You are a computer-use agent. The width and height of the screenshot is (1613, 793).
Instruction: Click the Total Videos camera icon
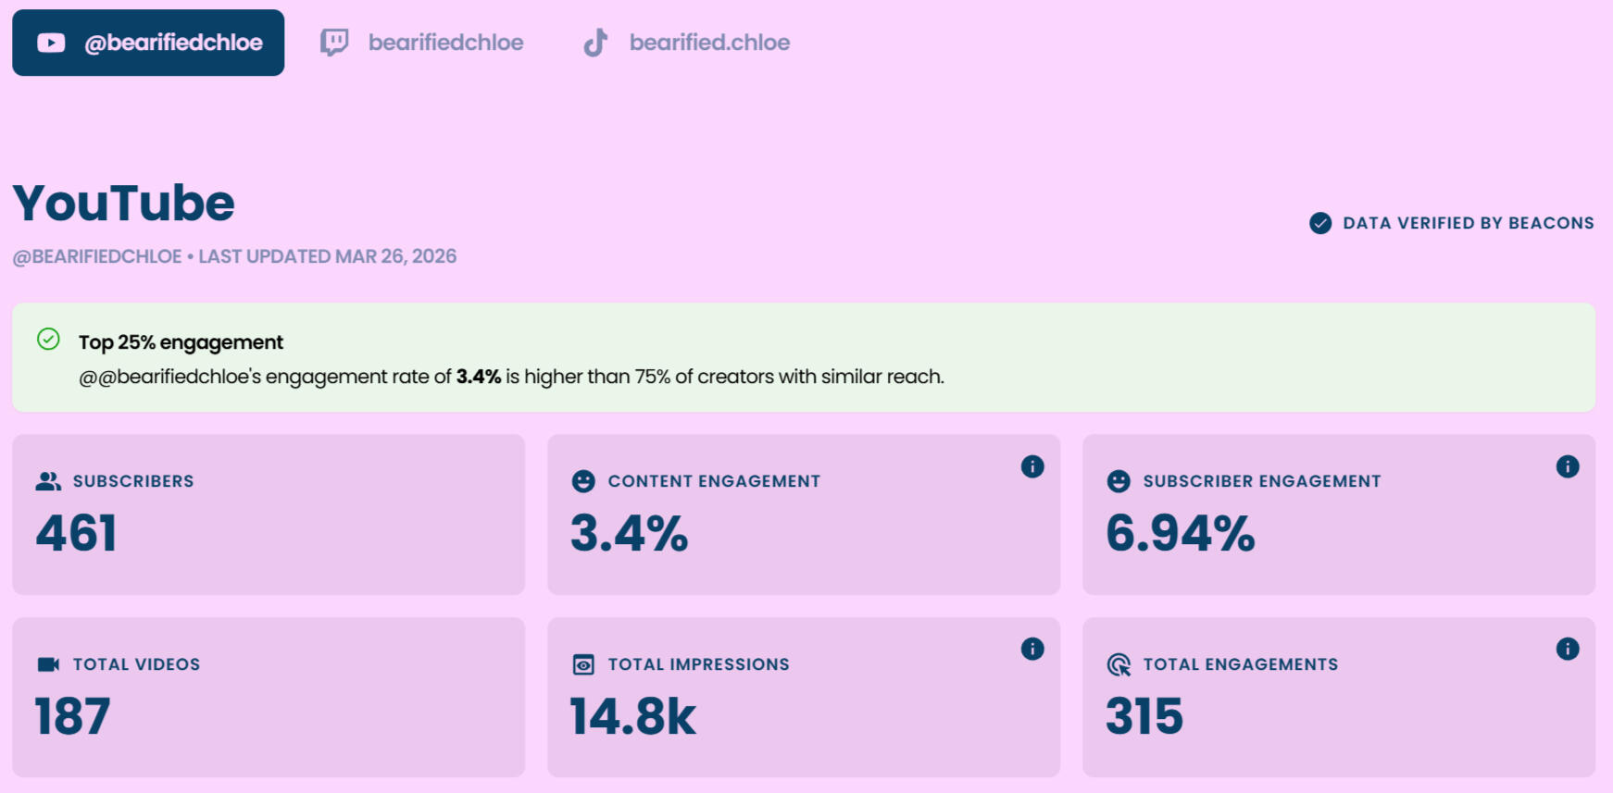click(x=48, y=664)
